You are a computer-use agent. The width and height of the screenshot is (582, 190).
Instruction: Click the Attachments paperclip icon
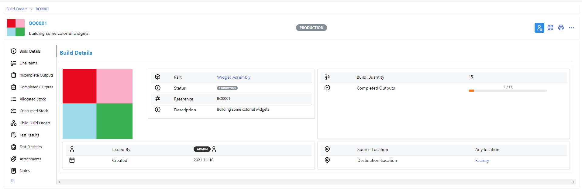tap(14, 159)
